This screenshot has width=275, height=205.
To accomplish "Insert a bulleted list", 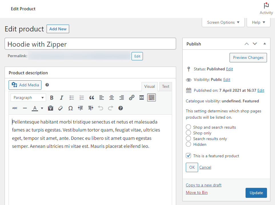I will 71,97.
